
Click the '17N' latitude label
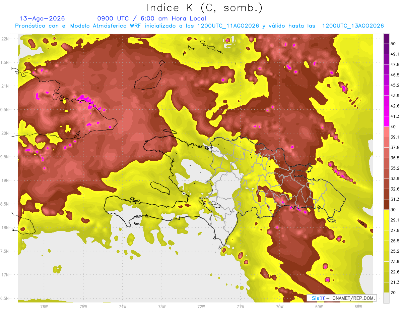5,275
